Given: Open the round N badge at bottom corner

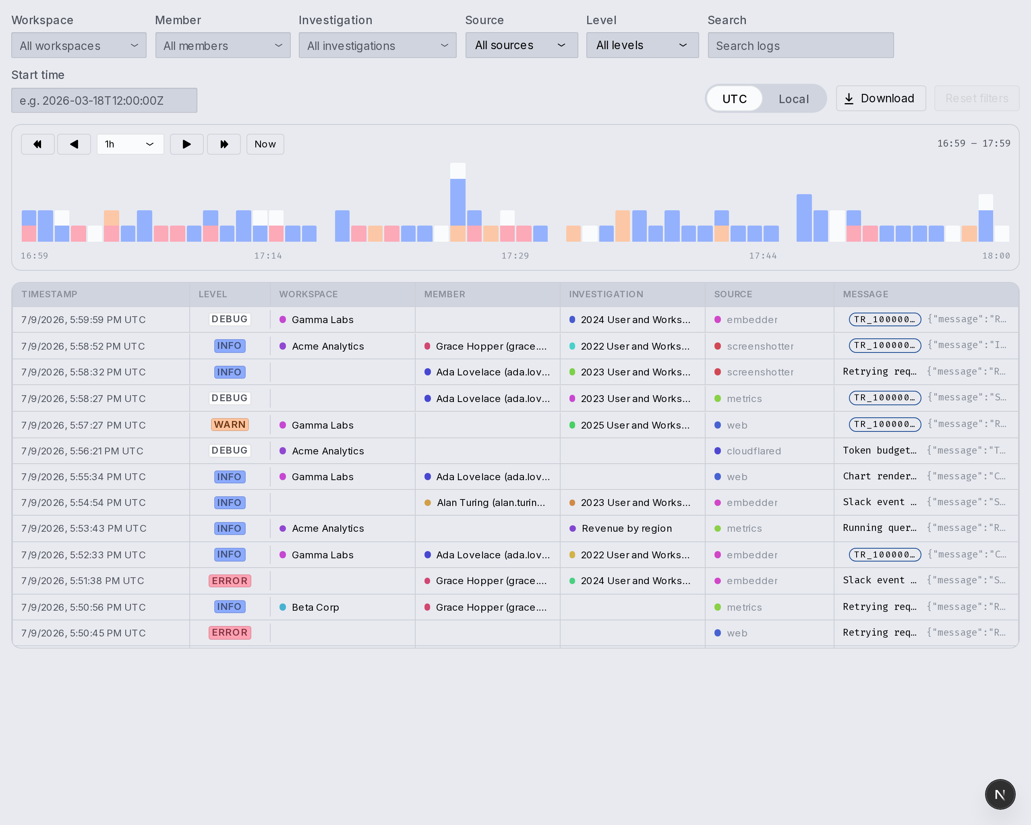Looking at the screenshot, I should click(x=1000, y=794).
